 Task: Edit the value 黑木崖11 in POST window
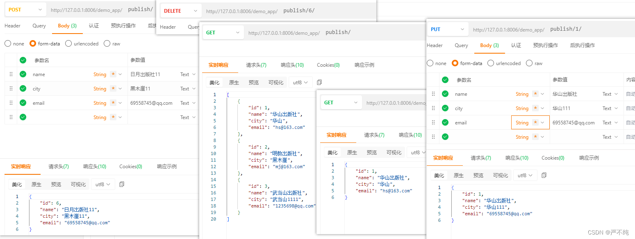pyautogui.click(x=140, y=89)
